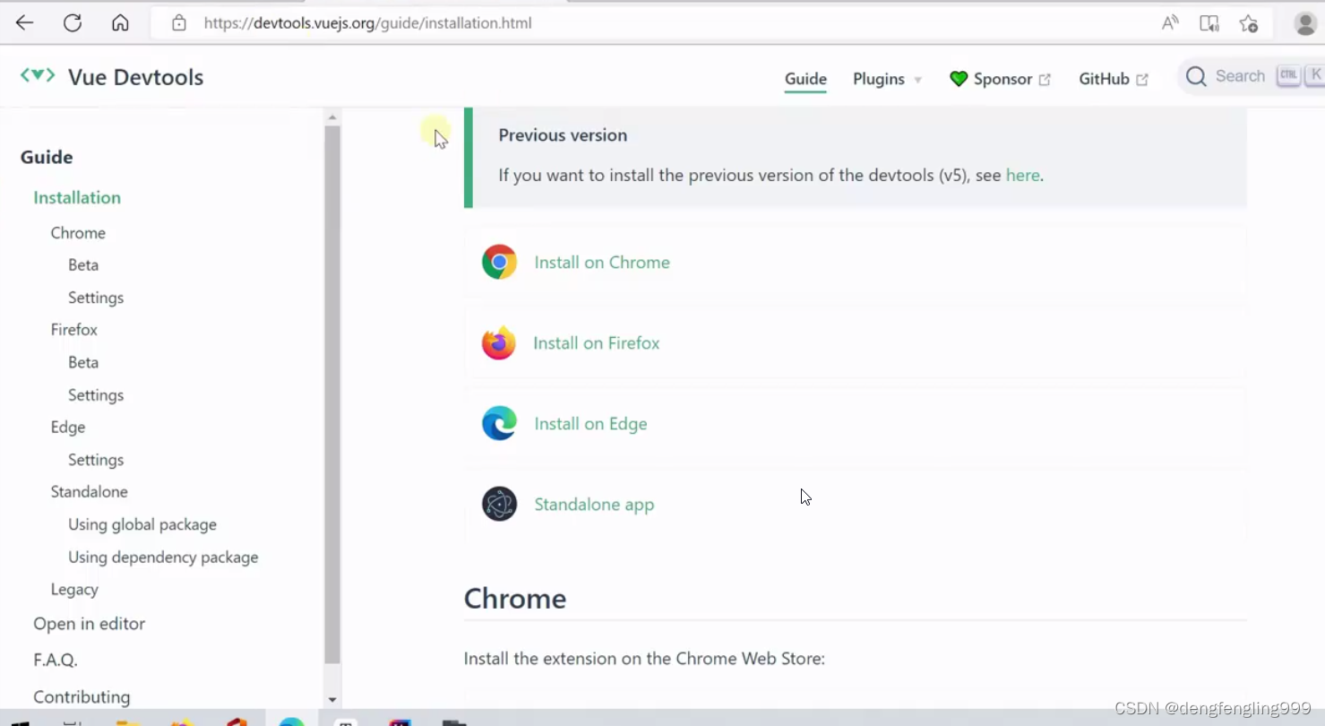Click the Edge browser logo
1325x726 pixels.
point(499,424)
